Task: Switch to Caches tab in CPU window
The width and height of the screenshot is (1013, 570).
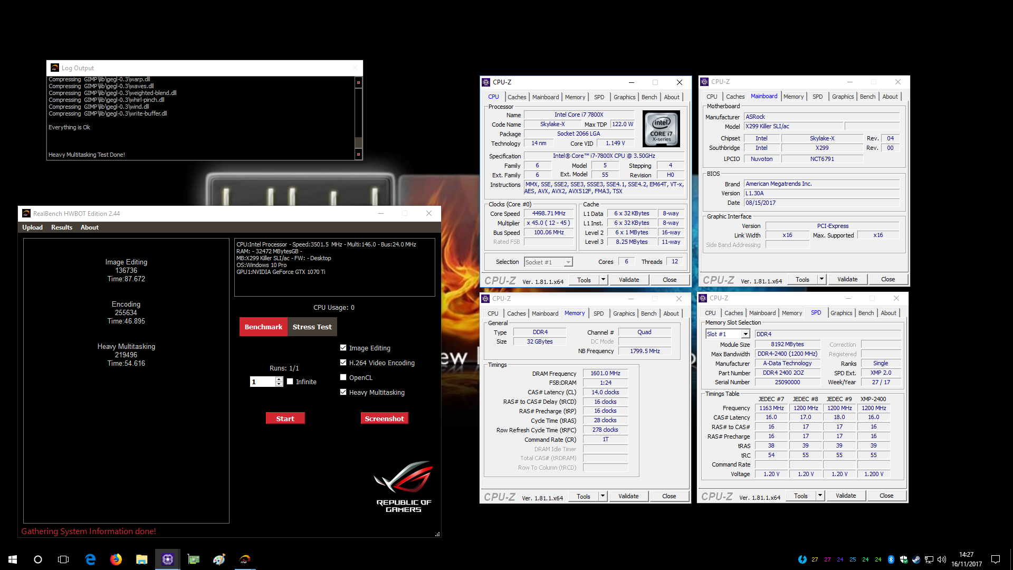Action: (x=517, y=97)
